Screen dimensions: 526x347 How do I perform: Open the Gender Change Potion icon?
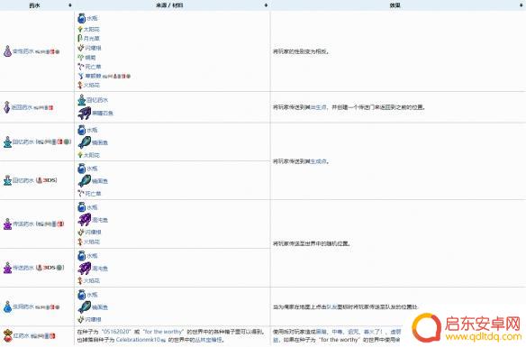point(7,51)
